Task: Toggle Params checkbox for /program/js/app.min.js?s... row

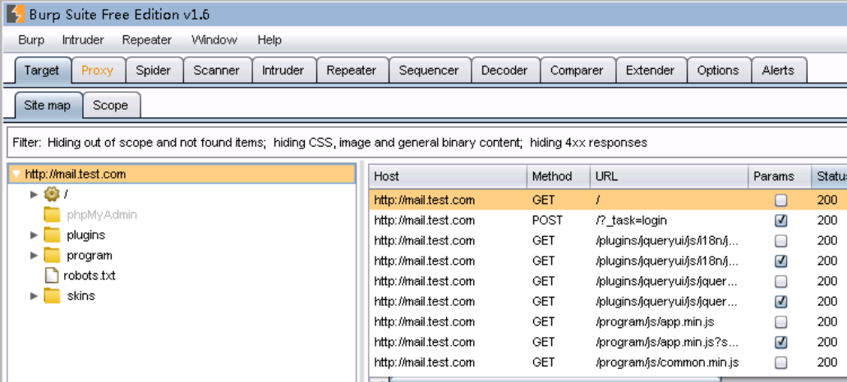Action: (x=780, y=342)
